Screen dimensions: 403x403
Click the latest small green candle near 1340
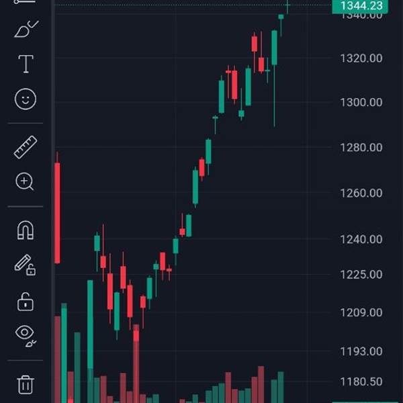(281, 17)
